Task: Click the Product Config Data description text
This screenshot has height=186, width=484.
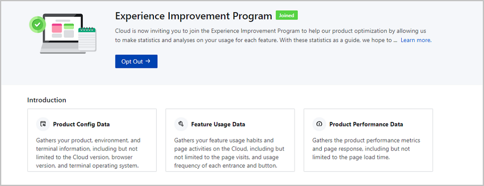Action: [88, 153]
